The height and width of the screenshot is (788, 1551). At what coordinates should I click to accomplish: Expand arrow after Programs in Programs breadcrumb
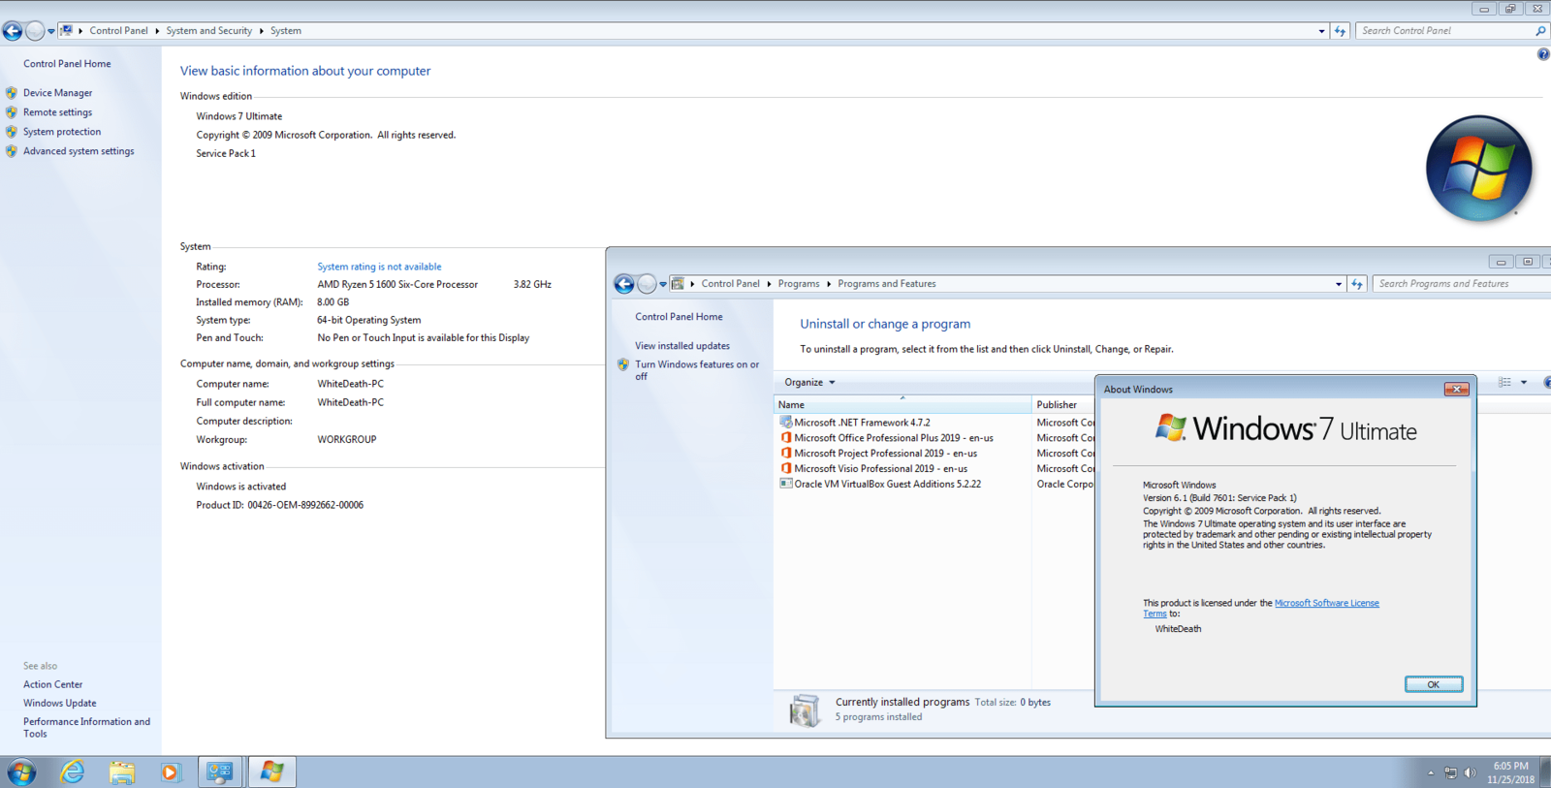click(829, 284)
